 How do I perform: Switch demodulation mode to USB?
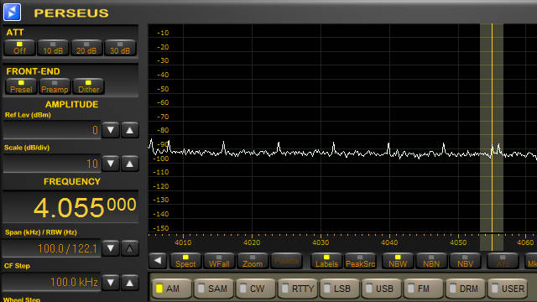click(381, 289)
